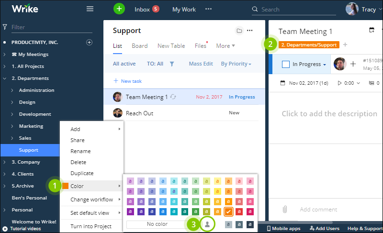This screenshot has height=233, width=383.
Task: Open the Change workflow submenu
Action: pos(92,200)
